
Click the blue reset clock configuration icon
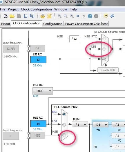(x=90, y=16)
